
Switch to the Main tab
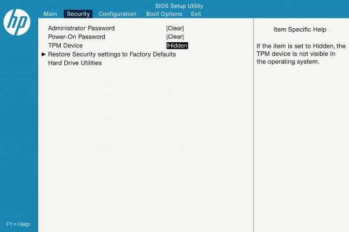pyautogui.click(x=50, y=14)
